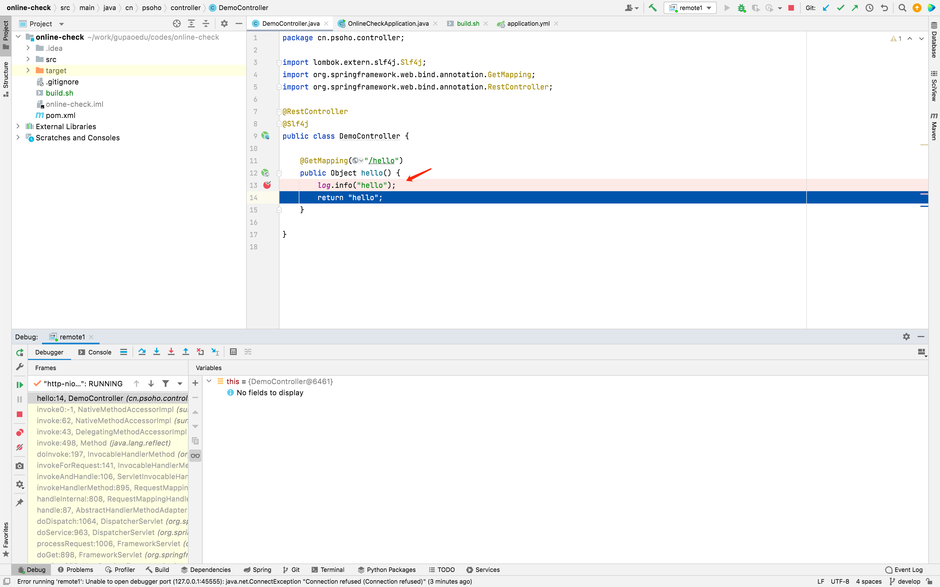Open Services tool window tab
940x587 pixels.
point(483,570)
